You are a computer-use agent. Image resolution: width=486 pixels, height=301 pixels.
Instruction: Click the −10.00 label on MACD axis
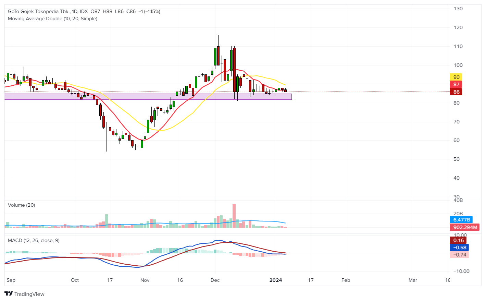click(x=461, y=271)
